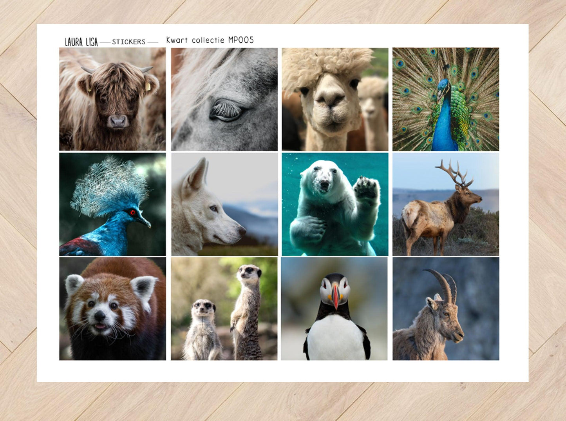The width and height of the screenshot is (566, 421).
Task: Pick the blue crowned pigeon sticker
Action: (112, 204)
